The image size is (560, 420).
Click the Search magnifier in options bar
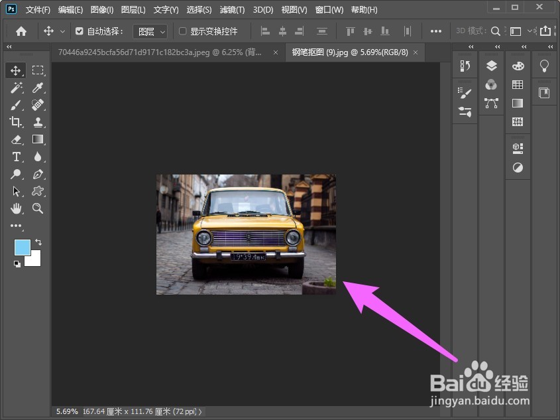[495, 31]
